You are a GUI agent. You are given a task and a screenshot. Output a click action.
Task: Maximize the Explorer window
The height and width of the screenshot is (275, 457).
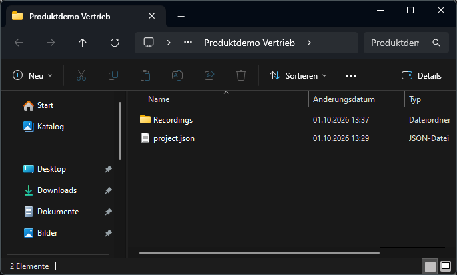[410, 10]
